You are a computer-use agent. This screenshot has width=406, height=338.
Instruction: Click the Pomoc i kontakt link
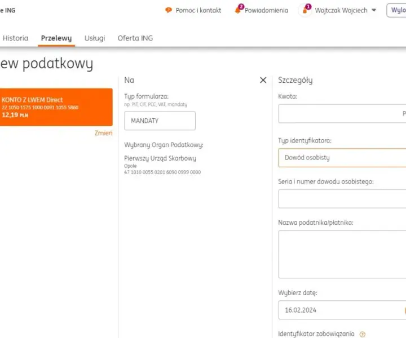[198, 10]
